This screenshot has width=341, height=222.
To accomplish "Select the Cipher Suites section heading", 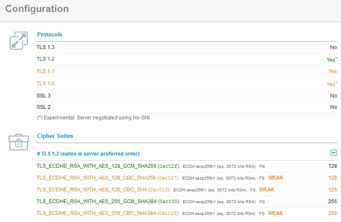I will tap(55, 135).
